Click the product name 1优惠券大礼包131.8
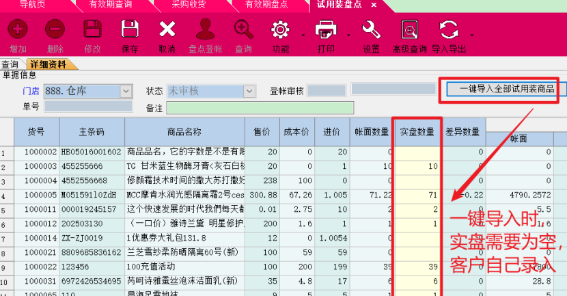Image resolution: width=567 pixels, height=296 pixels. point(184,238)
